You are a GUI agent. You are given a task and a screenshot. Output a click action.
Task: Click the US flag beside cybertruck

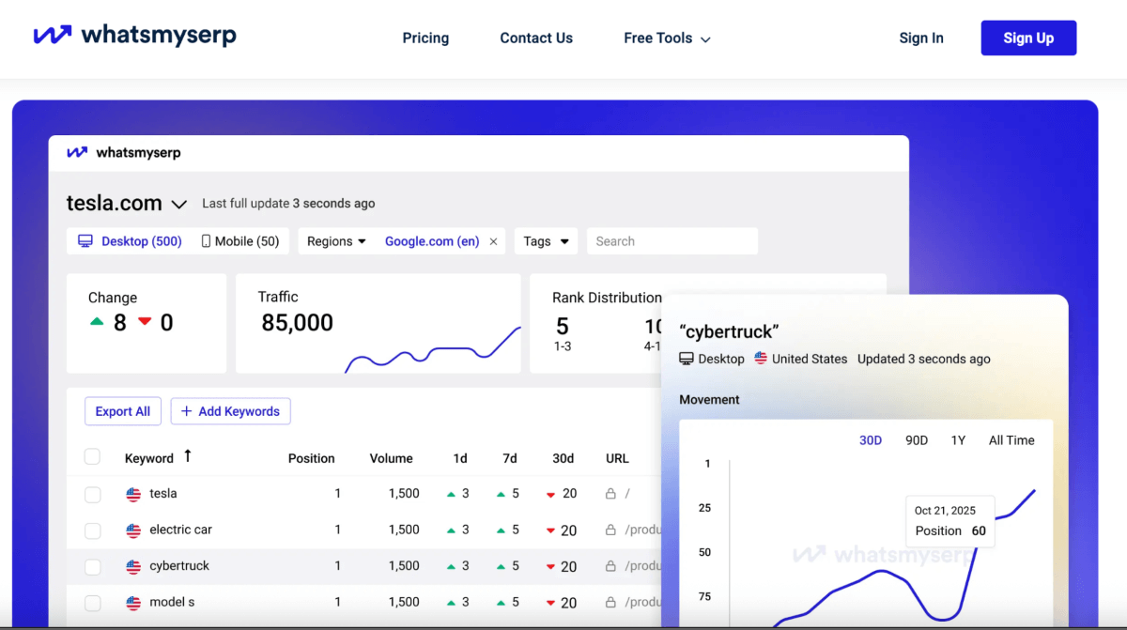pyautogui.click(x=133, y=567)
